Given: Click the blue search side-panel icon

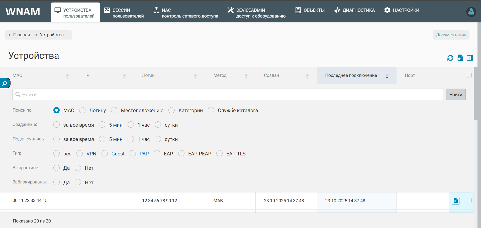Looking at the screenshot, I should 5,83.
